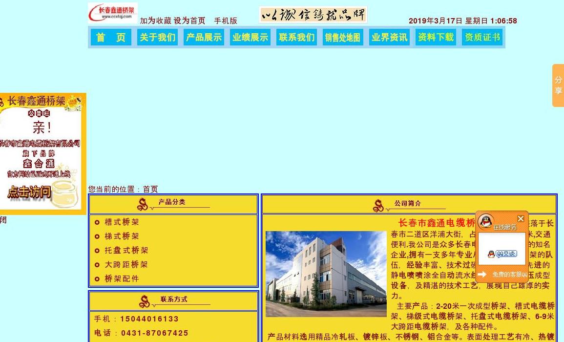The image size is (564, 342).
Task: Click the bullet icon beside 梯式桥架
Action: point(97,236)
